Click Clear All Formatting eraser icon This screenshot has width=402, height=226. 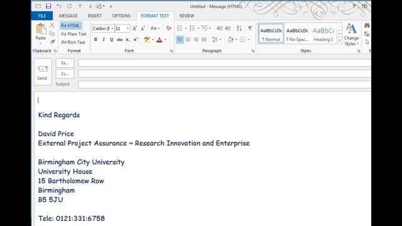[169, 28]
